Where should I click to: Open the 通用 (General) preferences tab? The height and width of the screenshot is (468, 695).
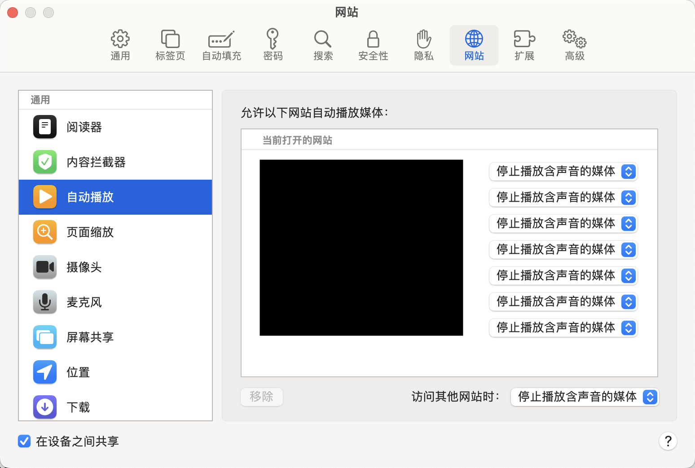click(120, 45)
